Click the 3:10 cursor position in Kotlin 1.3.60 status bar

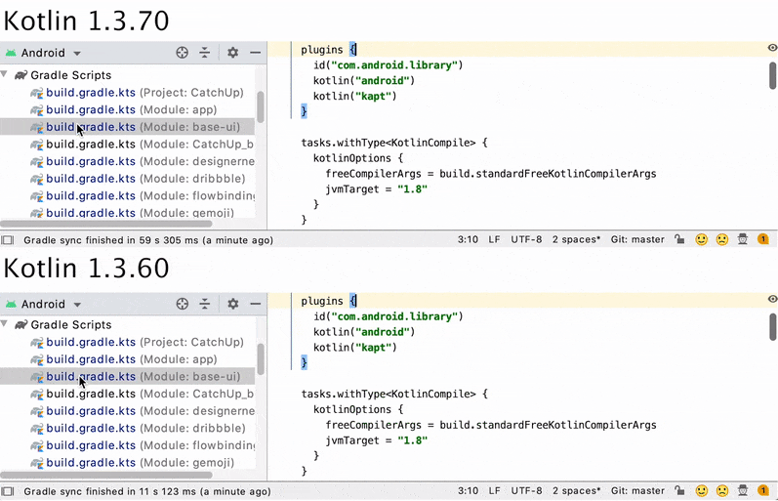(468, 491)
